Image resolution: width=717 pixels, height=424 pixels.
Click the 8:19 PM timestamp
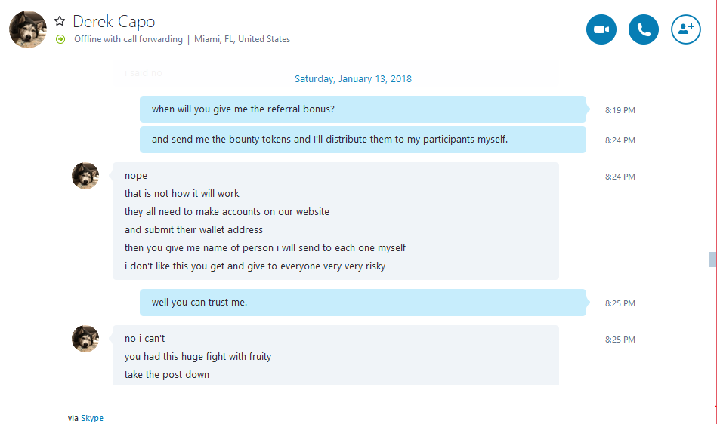point(620,110)
